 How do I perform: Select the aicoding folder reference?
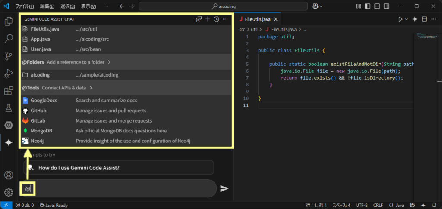[x=126, y=75]
